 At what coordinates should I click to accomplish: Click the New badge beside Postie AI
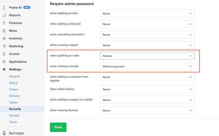27,8
